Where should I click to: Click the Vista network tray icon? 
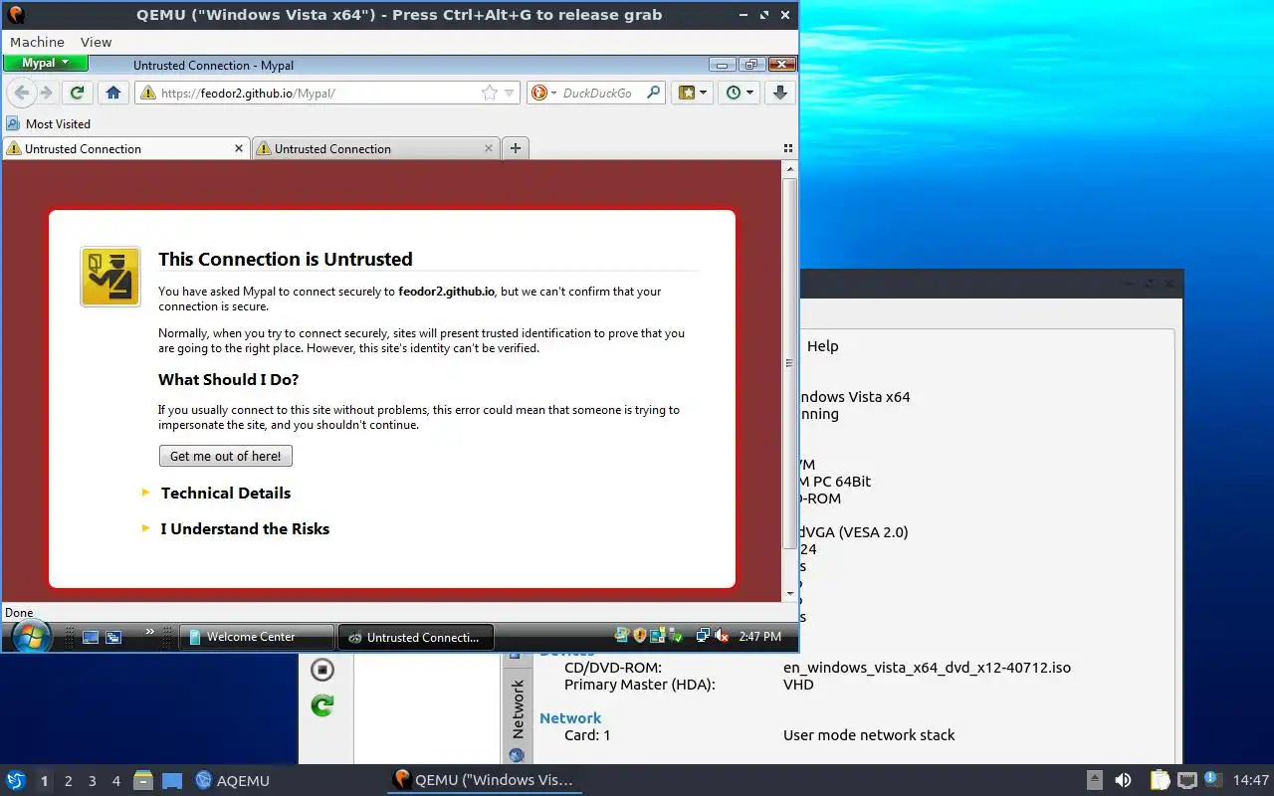(x=703, y=635)
